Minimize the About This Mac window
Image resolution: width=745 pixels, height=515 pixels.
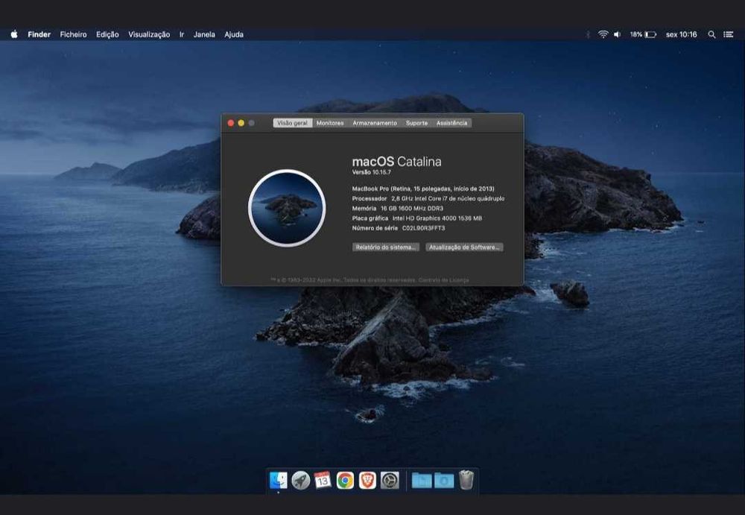pyautogui.click(x=241, y=123)
